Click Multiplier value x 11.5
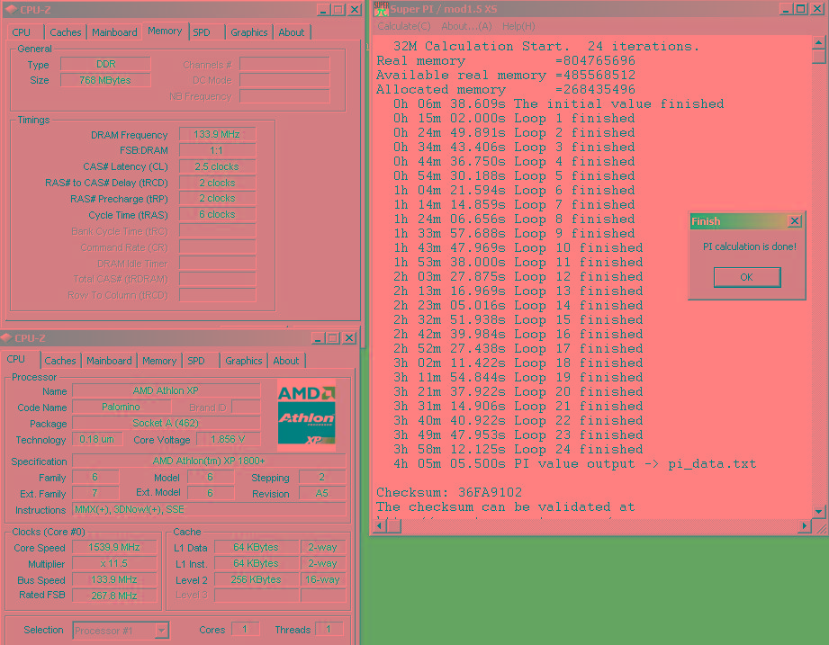829x645 pixels. [x=114, y=564]
